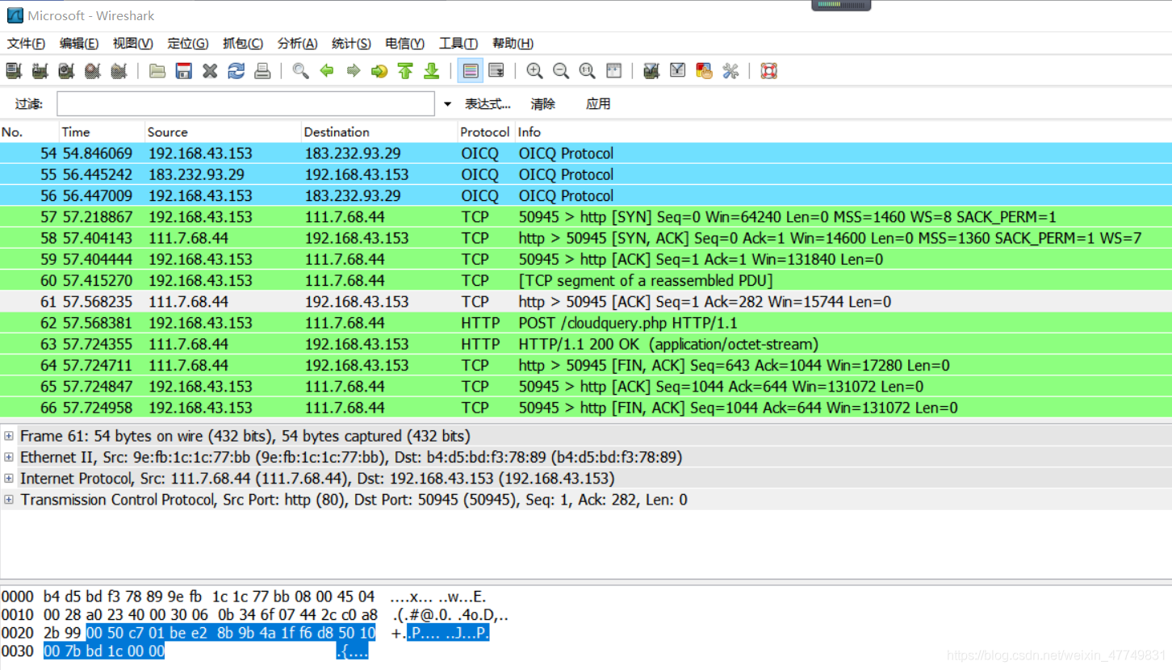Stop the running capture icon
Viewport: 1172px width, 670px height.
93,71
